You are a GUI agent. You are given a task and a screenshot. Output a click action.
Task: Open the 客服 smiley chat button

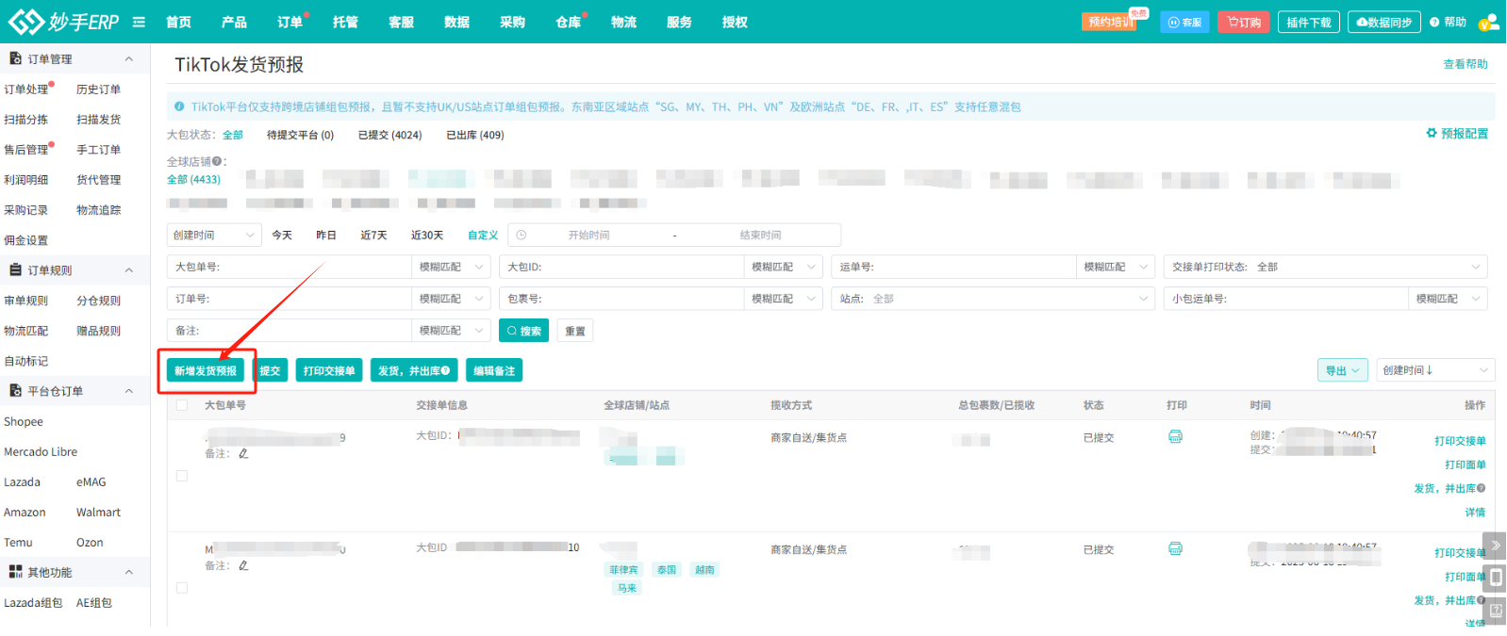click(1184, 22)
